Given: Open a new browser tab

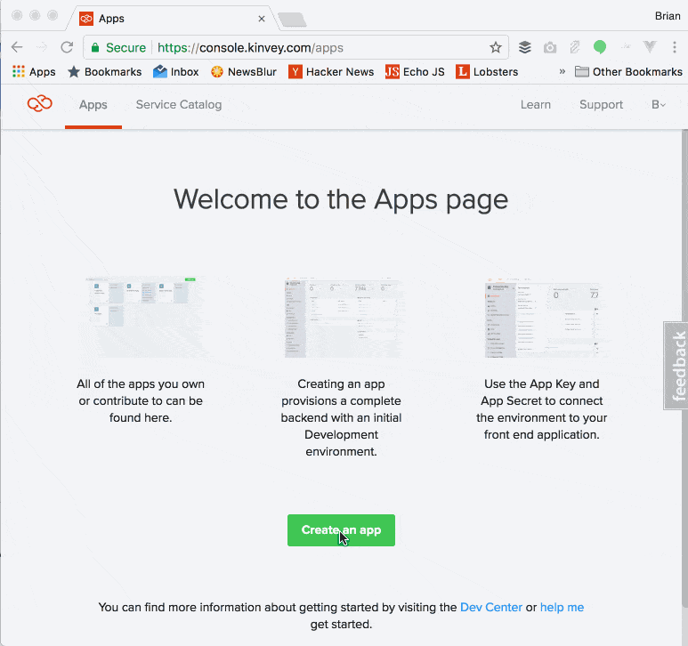Looking at the screenshot, I should click(292, 20).
